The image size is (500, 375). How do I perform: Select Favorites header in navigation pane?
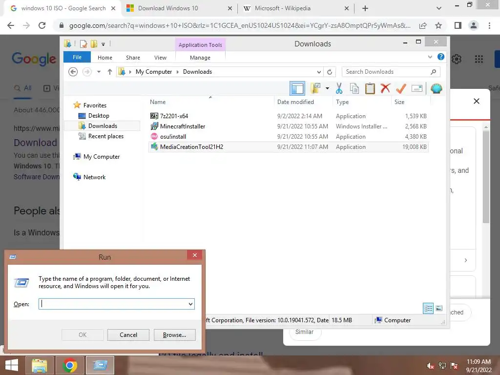tap(95, 105)
